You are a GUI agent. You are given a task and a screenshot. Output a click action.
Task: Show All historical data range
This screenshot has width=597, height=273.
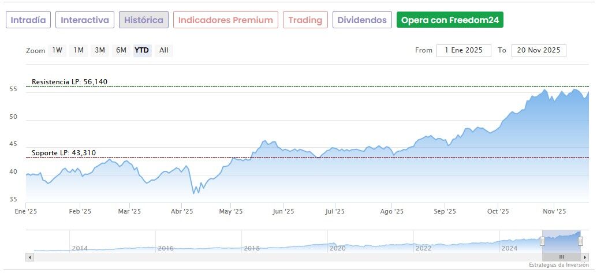164,50
